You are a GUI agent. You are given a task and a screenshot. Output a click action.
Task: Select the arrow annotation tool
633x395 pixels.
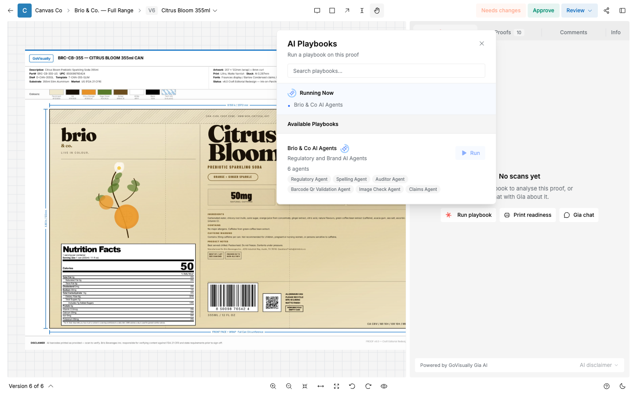(347, 11)
